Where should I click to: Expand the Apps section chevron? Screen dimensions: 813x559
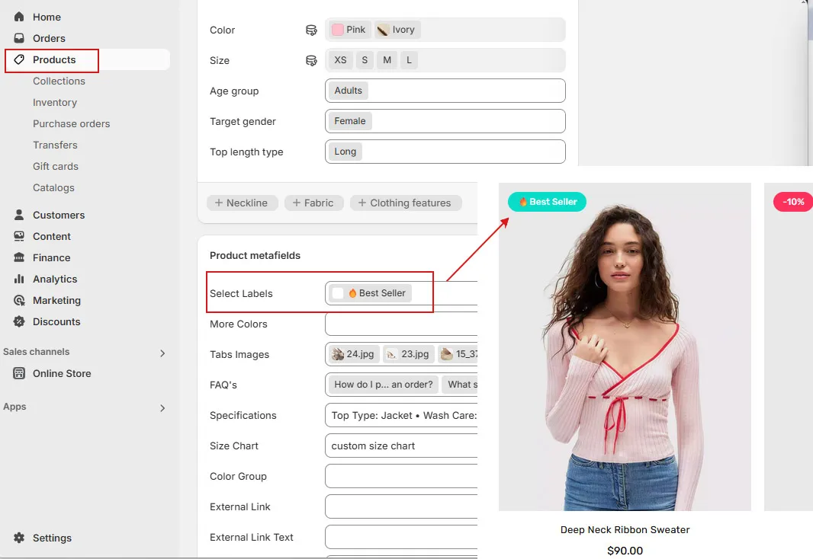pos(162,408)
